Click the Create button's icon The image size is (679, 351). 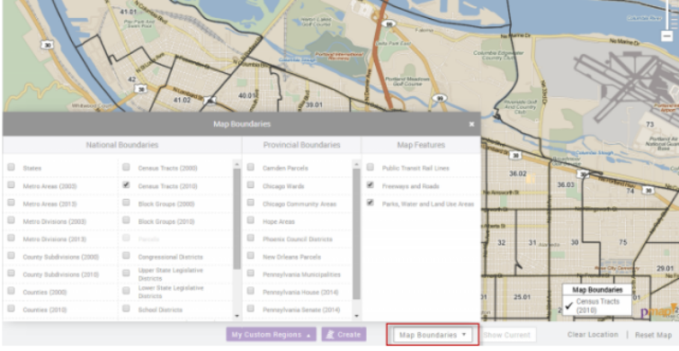pyautogui.click(x=330, y=334)
